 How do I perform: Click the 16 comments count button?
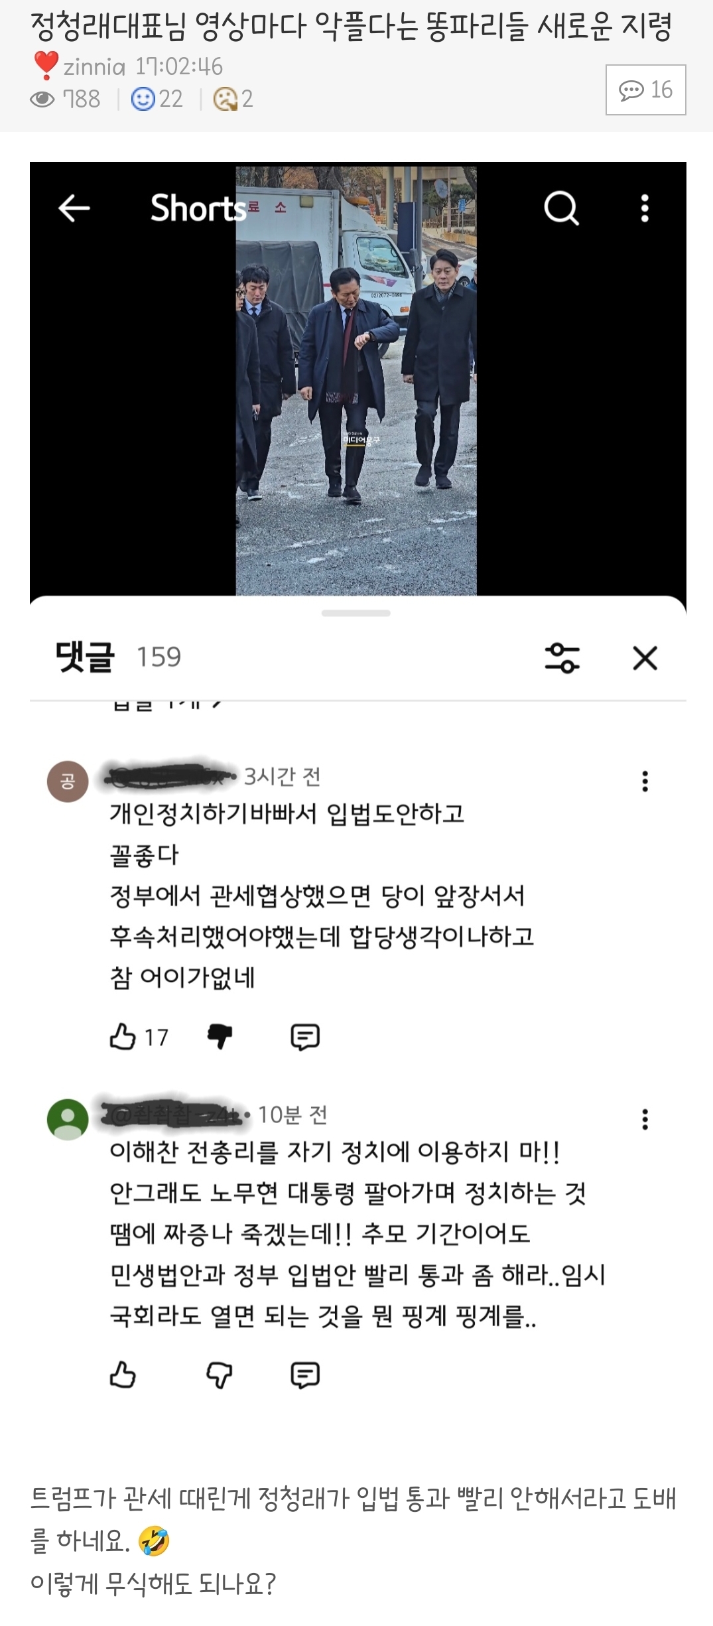(x=645, y=90)
